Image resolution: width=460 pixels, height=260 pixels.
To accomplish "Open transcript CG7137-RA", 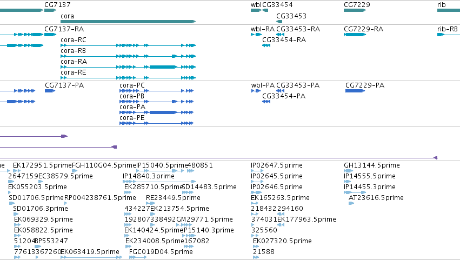I will point(64,29).
